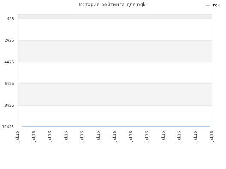Screen dimensions: 226x169
Task: Click the chart title История рейтинга для ngk
Action: [x=112, y=5]
